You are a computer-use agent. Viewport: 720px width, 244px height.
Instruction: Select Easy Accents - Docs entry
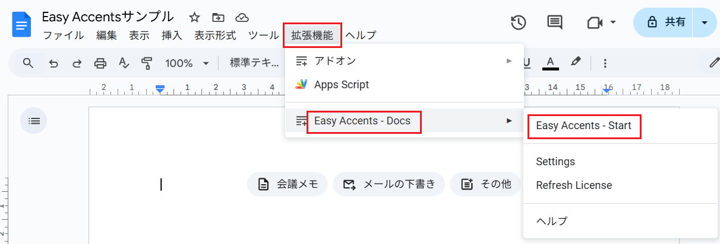[405, 121]
